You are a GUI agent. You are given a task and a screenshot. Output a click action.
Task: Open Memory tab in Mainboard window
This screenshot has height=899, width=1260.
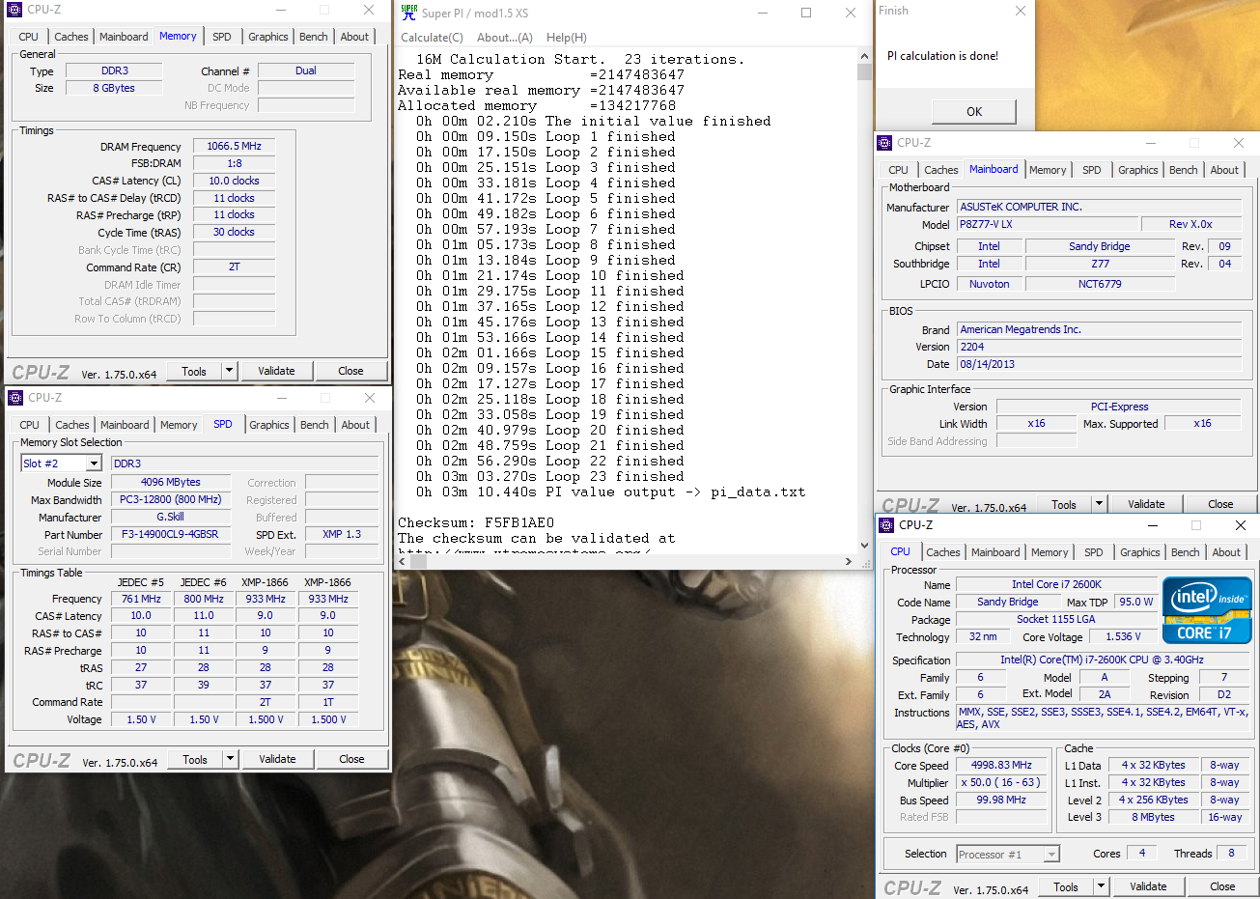point(1048,170)
